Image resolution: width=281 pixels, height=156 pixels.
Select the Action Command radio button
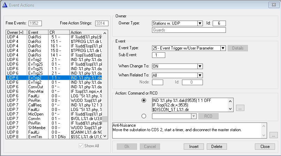coord(144,101)
